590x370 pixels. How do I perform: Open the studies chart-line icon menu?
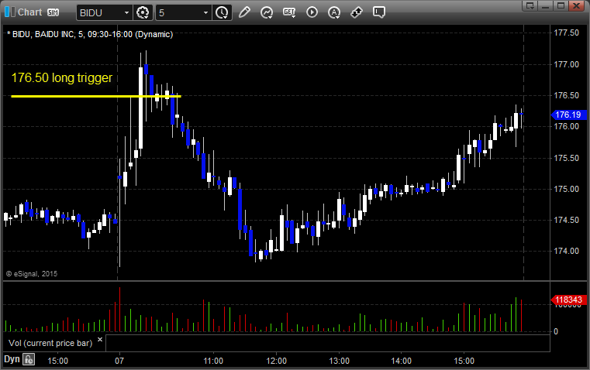pos(267,12)
